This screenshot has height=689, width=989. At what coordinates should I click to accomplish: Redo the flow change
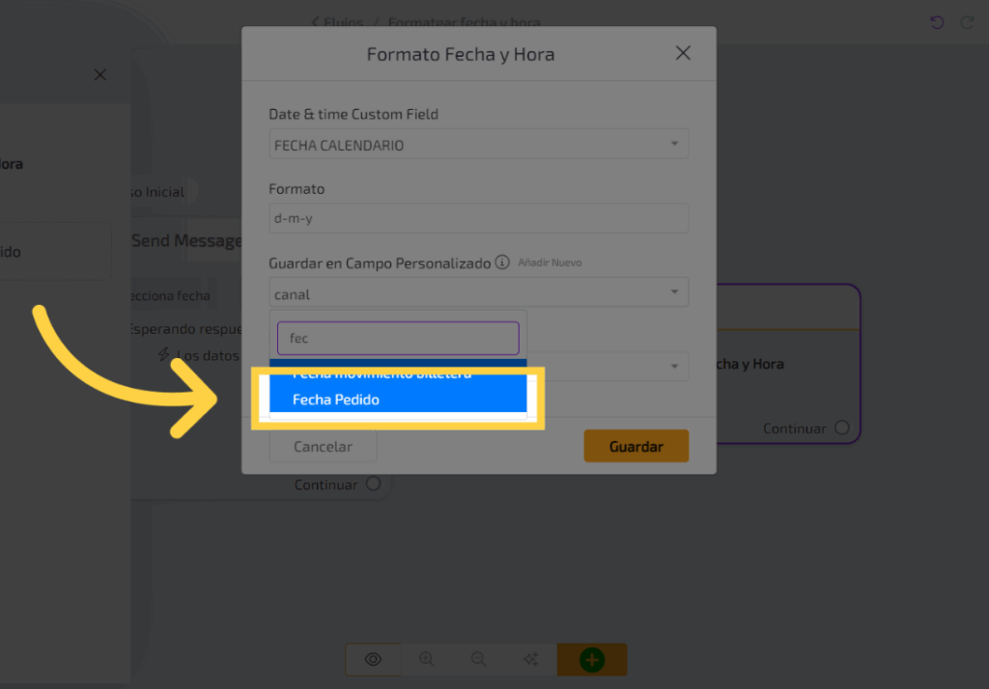pyautogui.click(x=967, y=22)
